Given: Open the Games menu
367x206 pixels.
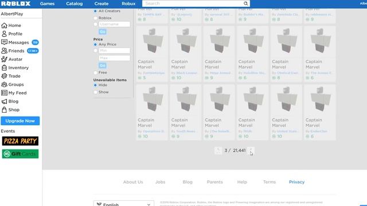Looking at the screenshot, I should (47, 4).
